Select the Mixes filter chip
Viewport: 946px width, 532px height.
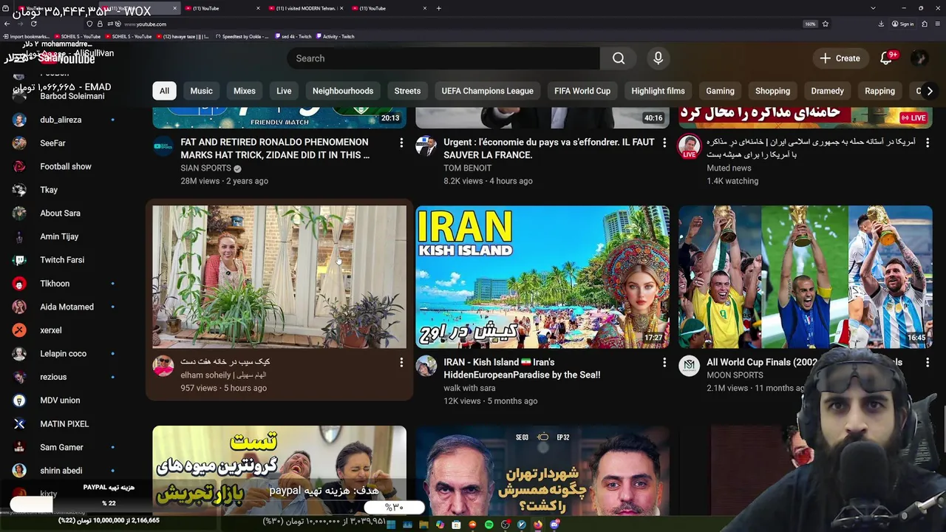(x=245, y=91)
